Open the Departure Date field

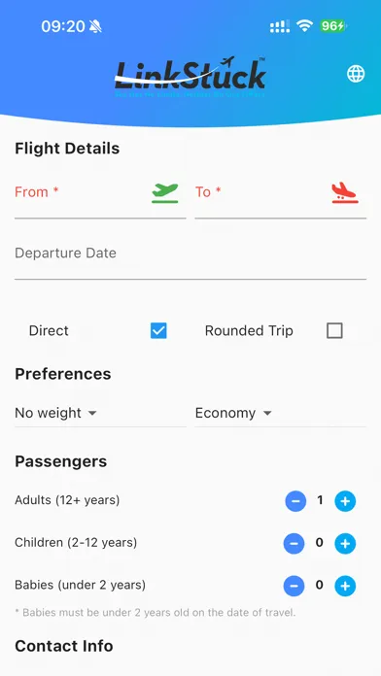[x=190, y=258]
